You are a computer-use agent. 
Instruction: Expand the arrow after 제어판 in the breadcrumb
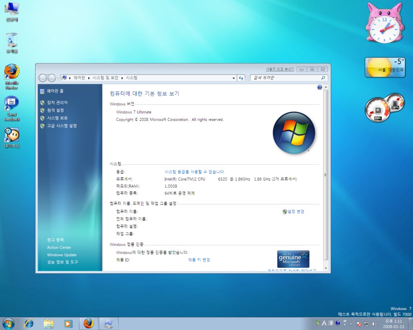(x=89, y=78)
